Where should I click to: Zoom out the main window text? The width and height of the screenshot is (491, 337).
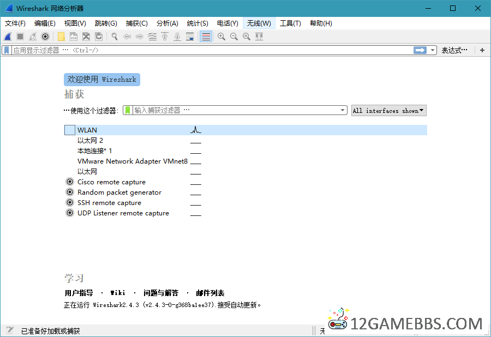[x=234, y=37]
